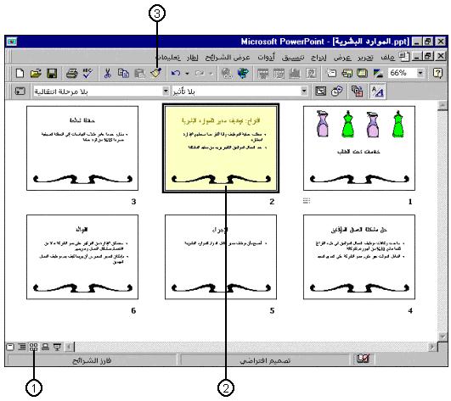Open a file using the folder icon
The width and height of the screenshot is (451, 401).
coord(36,73)
